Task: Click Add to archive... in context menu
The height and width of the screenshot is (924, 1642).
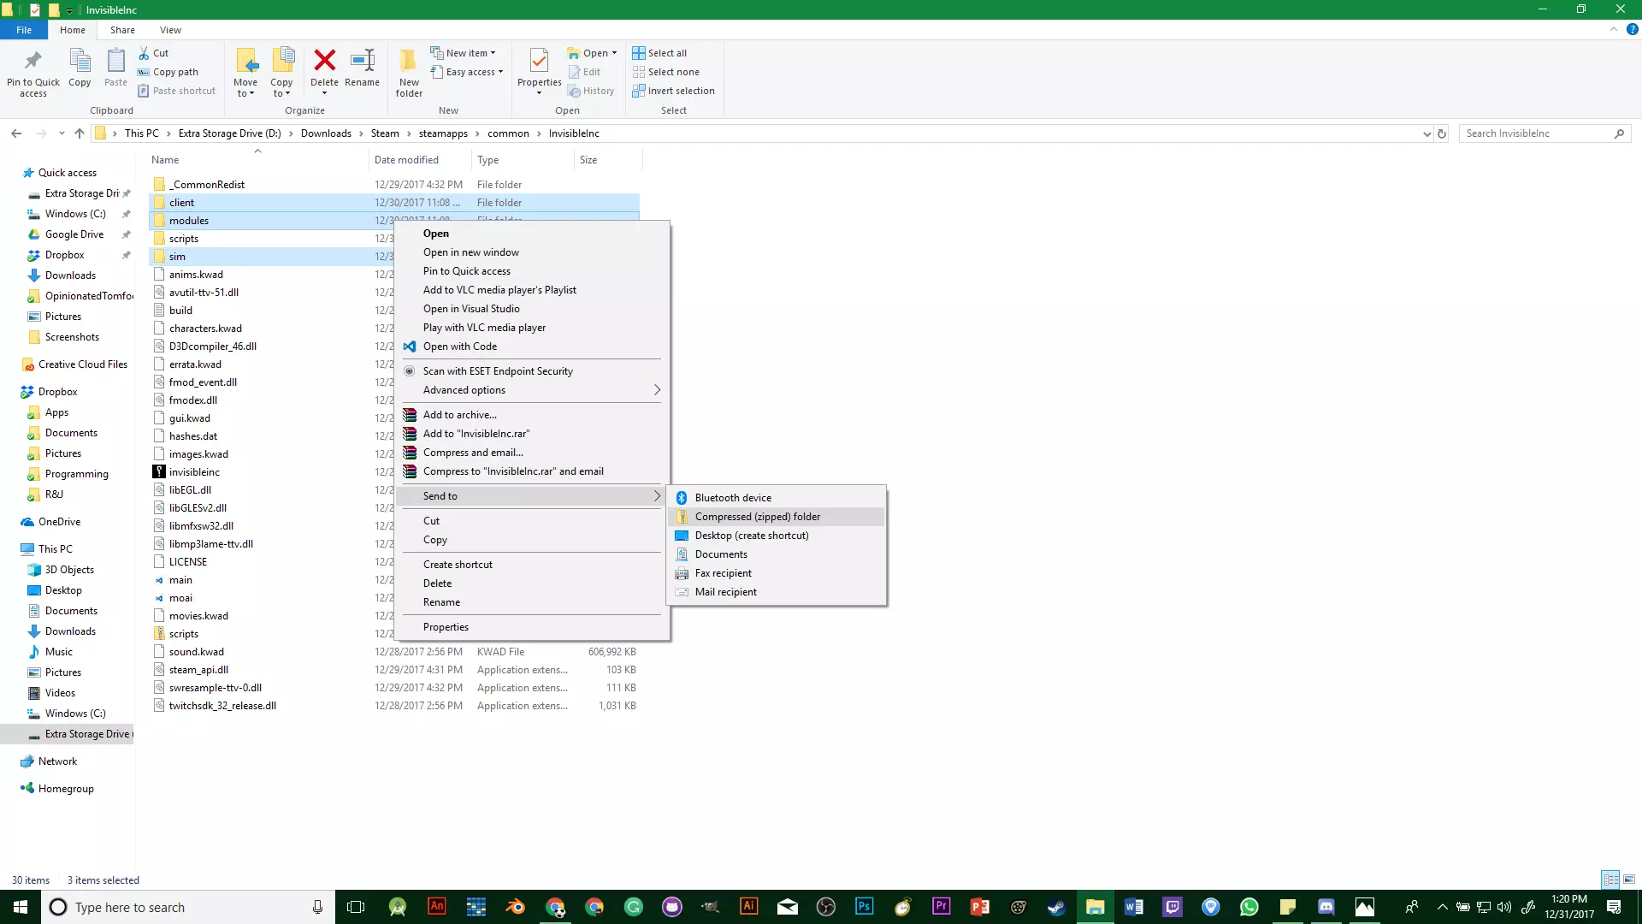Action: [x=459, y=415]
